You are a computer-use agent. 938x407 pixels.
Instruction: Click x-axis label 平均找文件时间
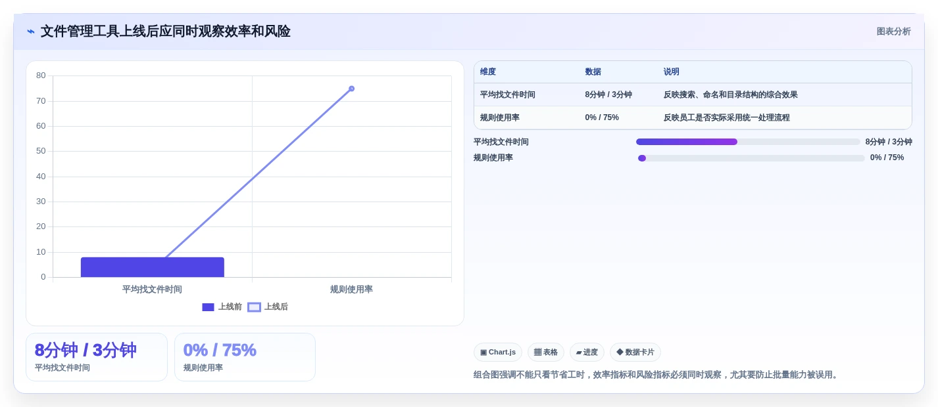pyautogui.click(x=152, y=289)
